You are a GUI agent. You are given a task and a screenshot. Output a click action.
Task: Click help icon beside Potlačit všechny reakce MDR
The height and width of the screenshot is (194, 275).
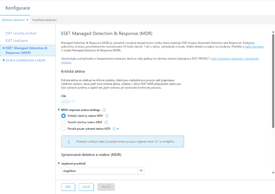(x=107, y=116)
